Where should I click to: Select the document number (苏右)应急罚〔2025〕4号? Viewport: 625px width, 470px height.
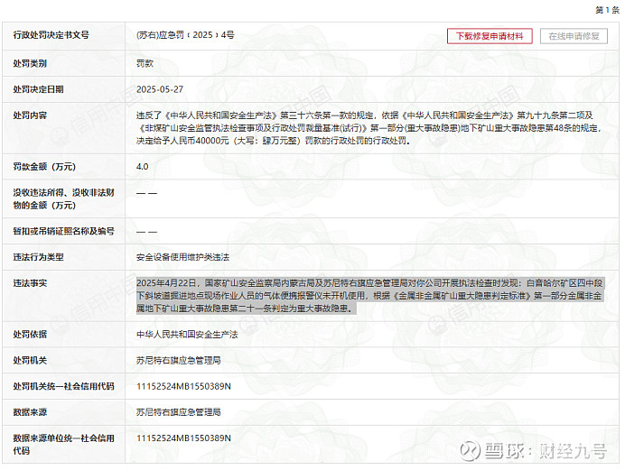pyautogui.click(x=185, y=35)
